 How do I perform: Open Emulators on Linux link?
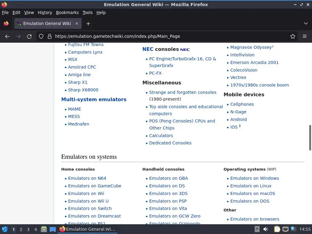point(251,186)
